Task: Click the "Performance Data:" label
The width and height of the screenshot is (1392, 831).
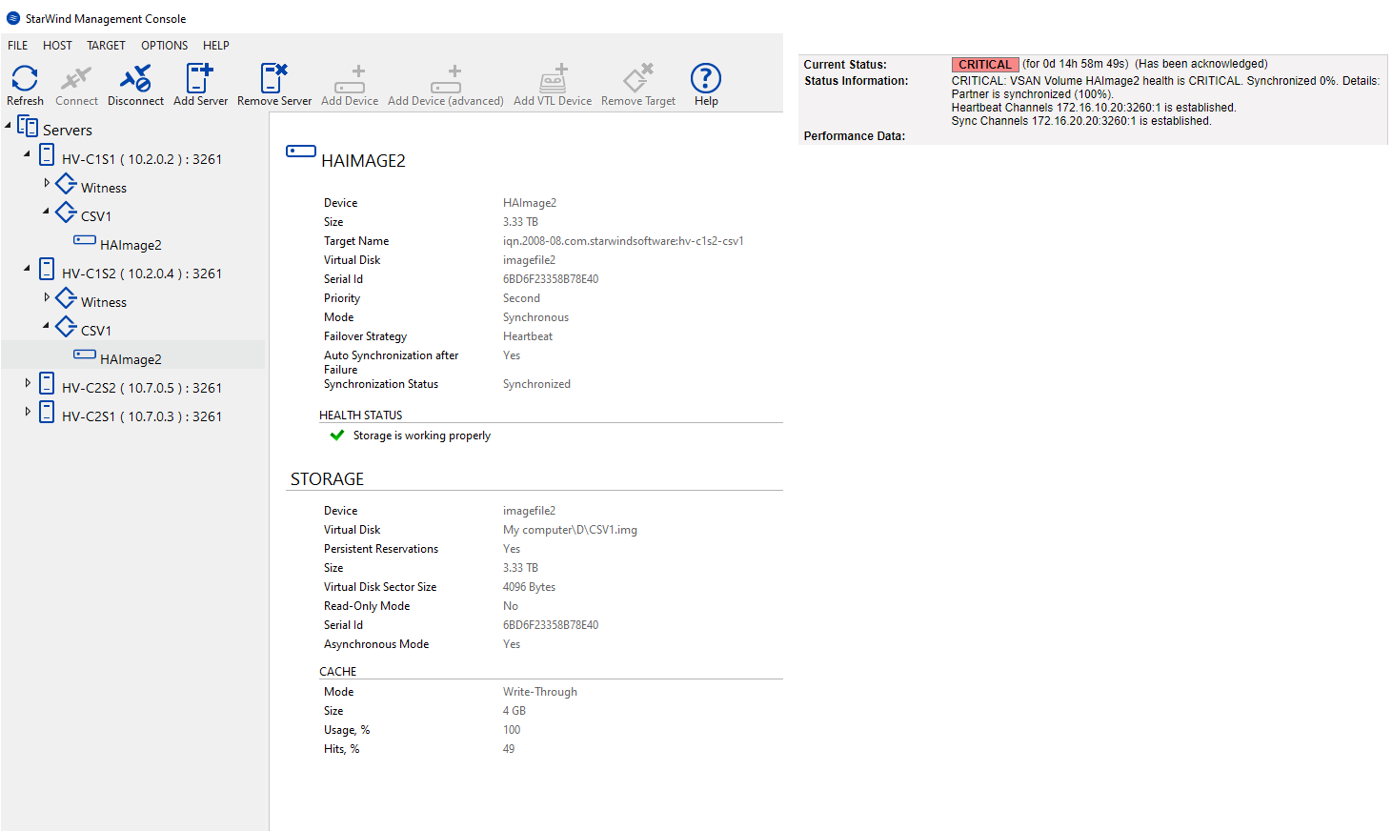Action: [855, 136]
